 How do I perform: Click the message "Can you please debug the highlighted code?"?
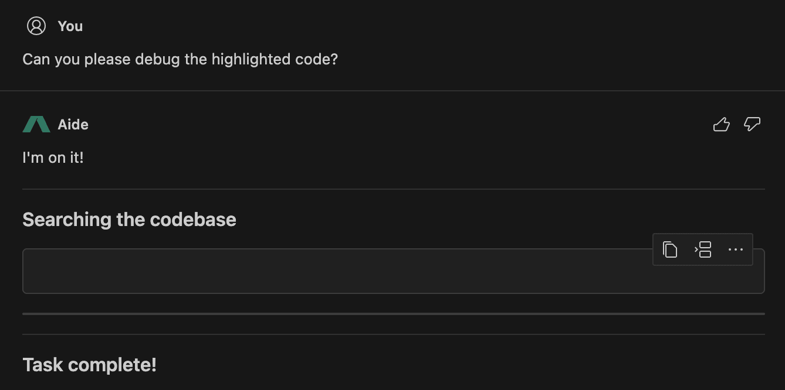pos(180,59)
